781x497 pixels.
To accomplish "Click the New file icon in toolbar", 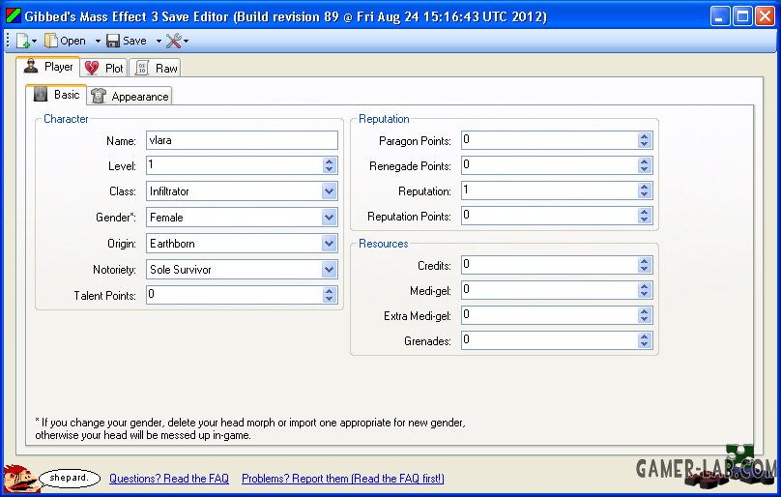I will pyautogui.click(x=22, y=41).
